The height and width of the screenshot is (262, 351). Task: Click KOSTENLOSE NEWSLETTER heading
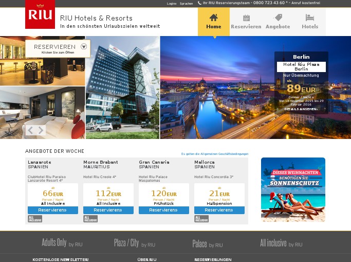pyautogui.click(x=61, y=259)
